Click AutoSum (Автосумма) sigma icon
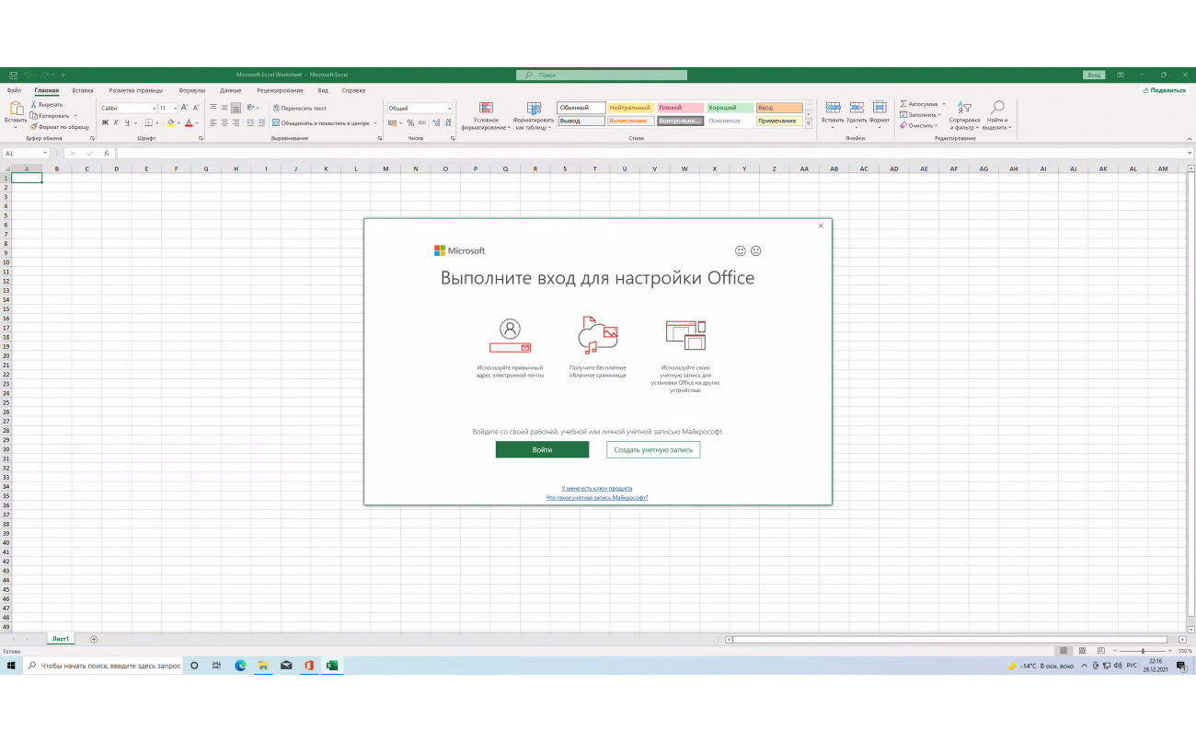 (903, 104)
